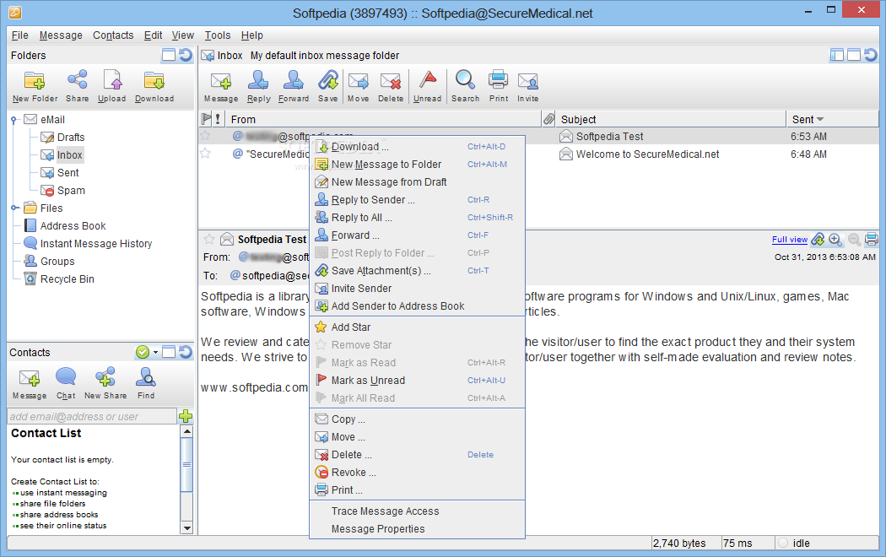Select the Welcome to SecureMedical.net message
The image size is (886, 557).
(647, 154)
